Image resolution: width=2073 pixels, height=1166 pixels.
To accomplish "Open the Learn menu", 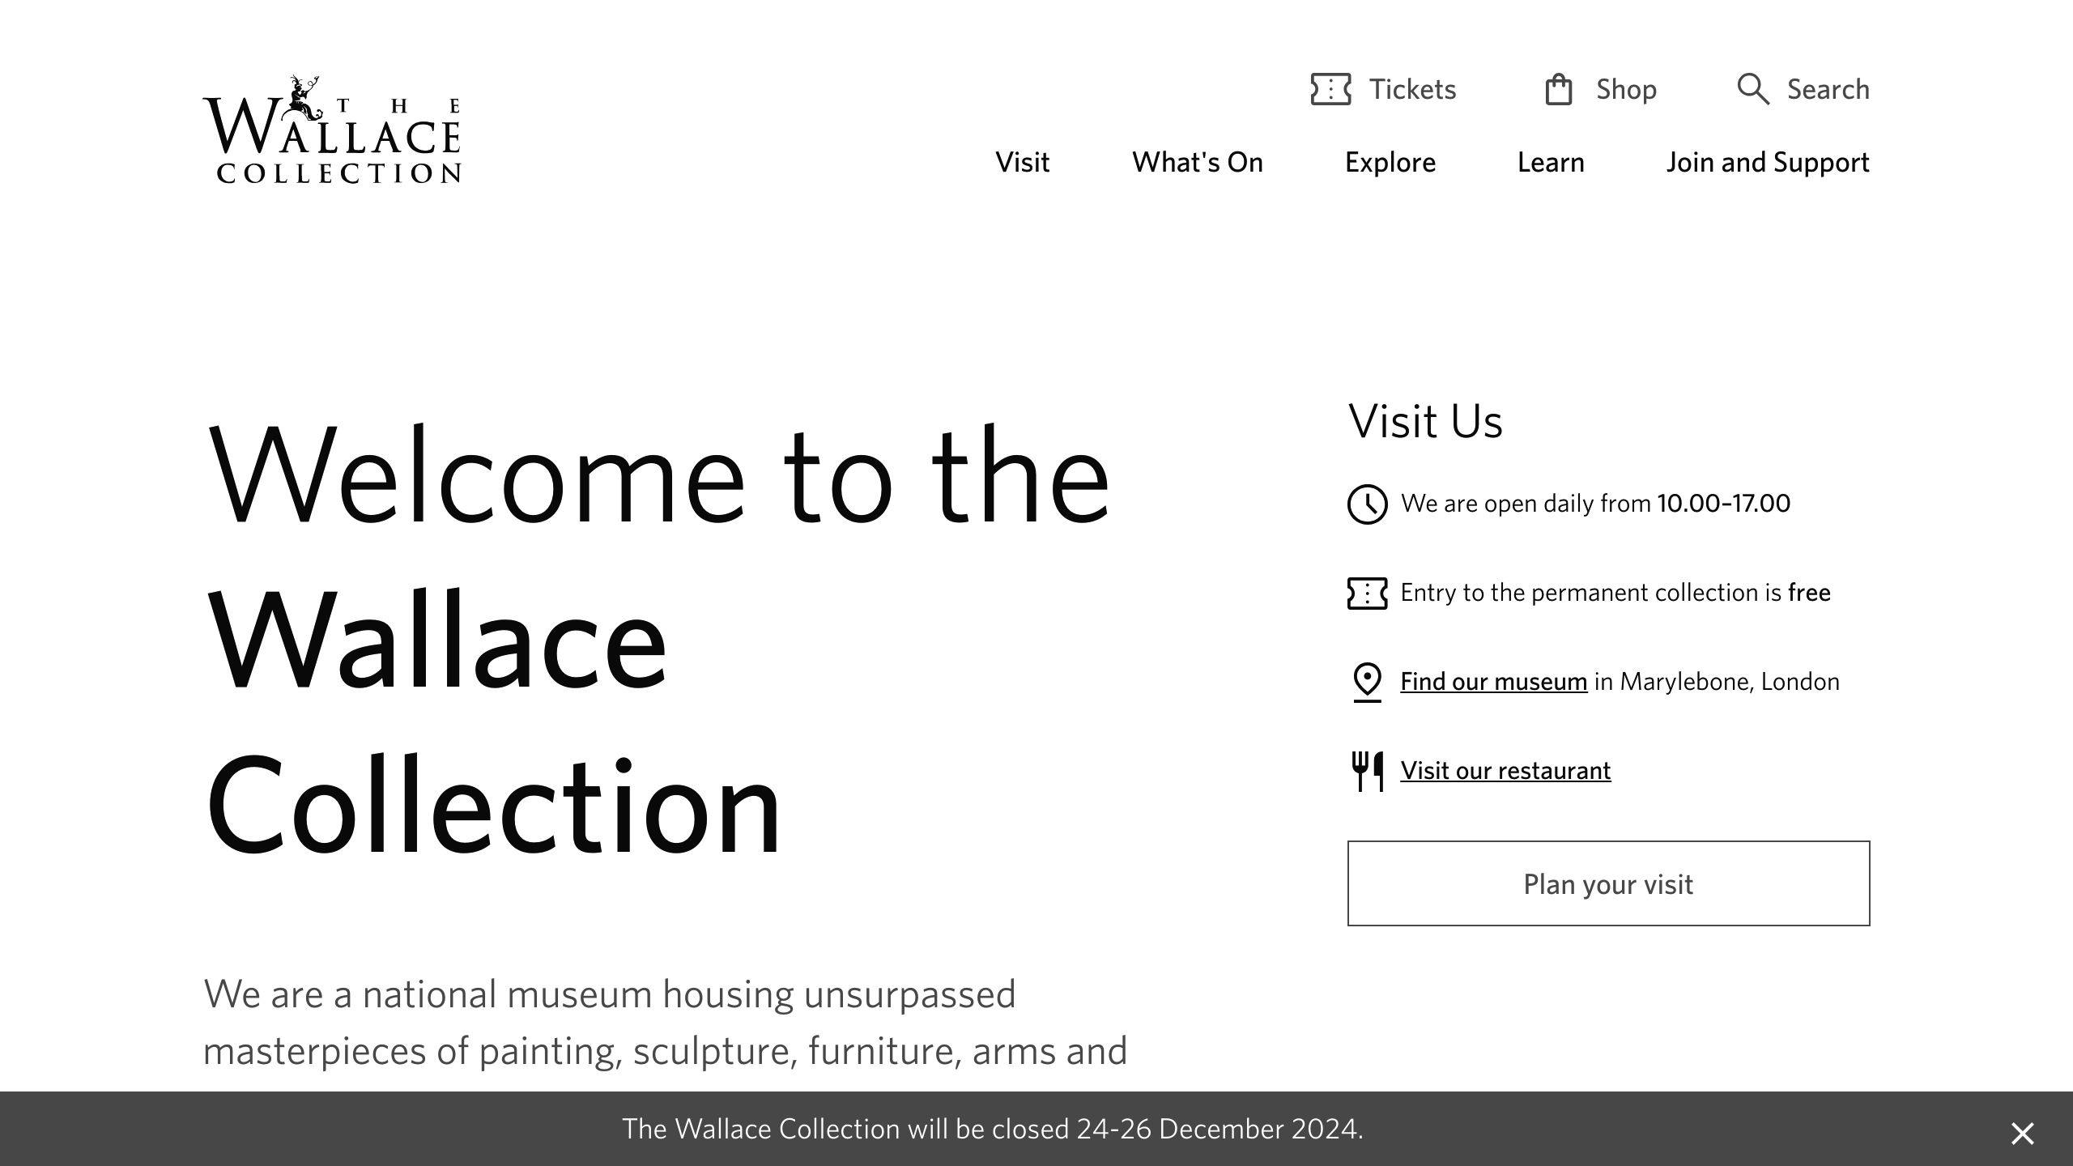I will pyautogui.click(x=1551, y=162).
